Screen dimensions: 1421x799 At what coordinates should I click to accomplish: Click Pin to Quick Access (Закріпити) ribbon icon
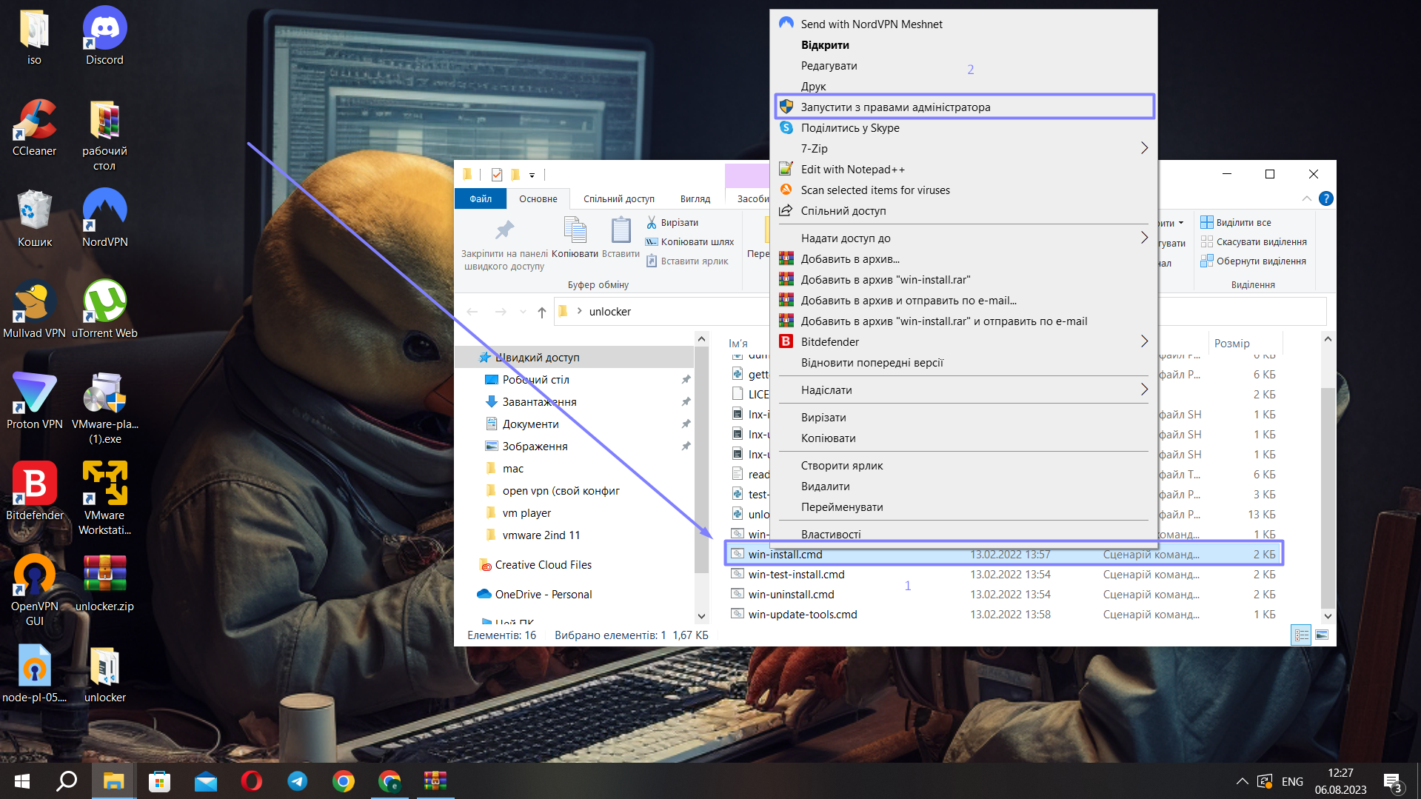point(504,245)
